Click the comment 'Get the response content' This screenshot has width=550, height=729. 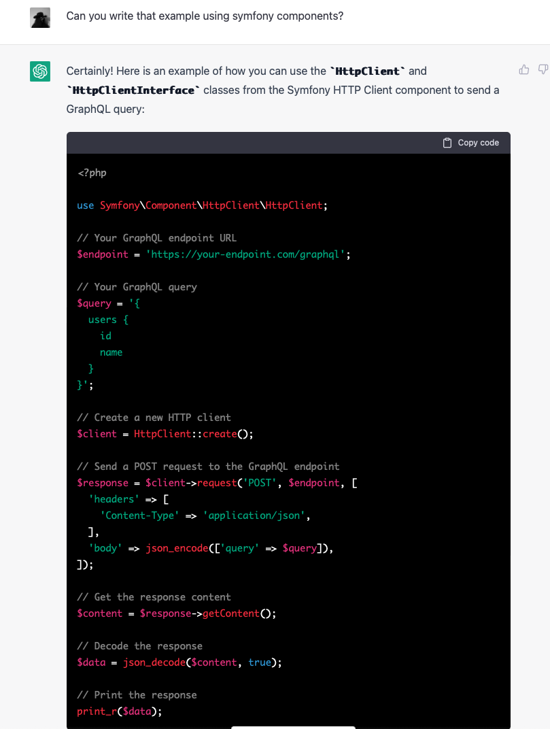(154, 597)
